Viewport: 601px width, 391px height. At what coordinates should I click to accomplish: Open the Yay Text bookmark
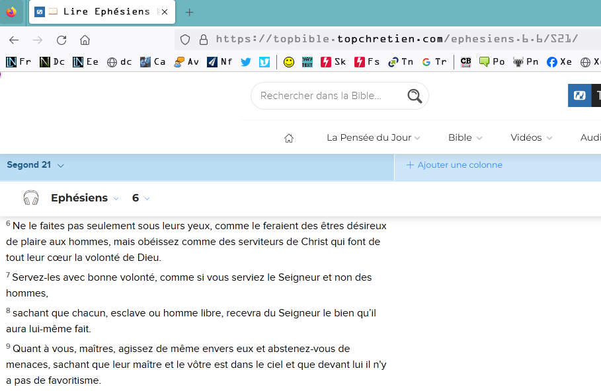point(307,62)
